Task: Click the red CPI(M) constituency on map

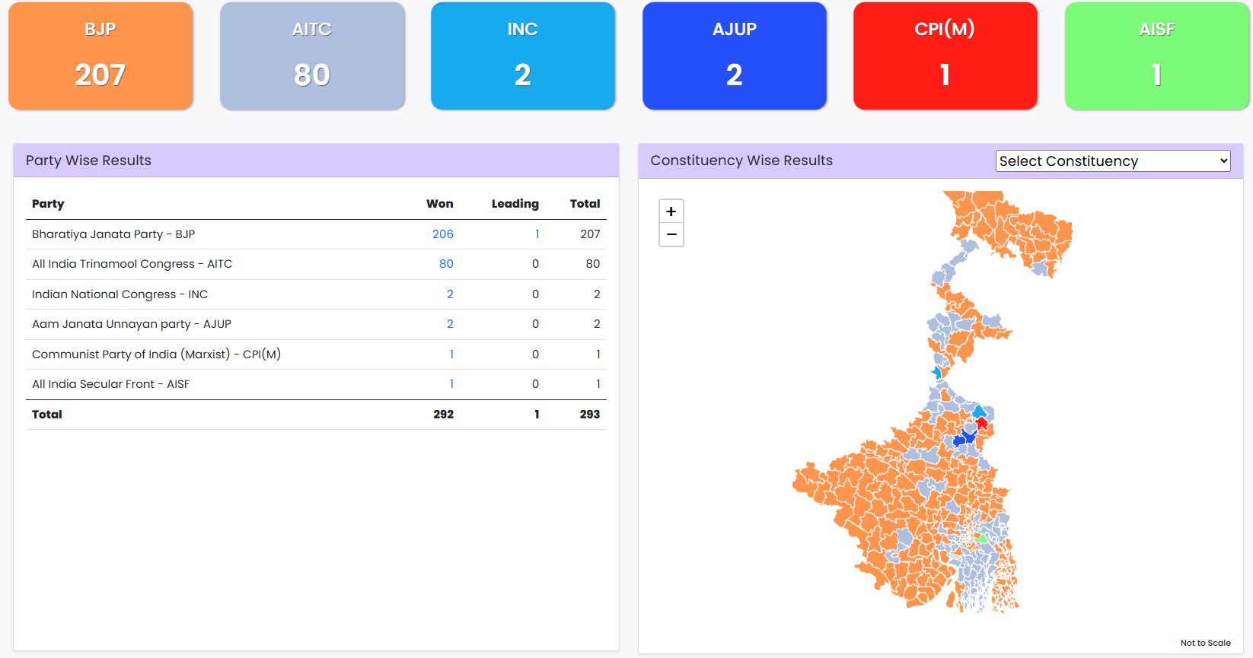Action: [982, 423]
